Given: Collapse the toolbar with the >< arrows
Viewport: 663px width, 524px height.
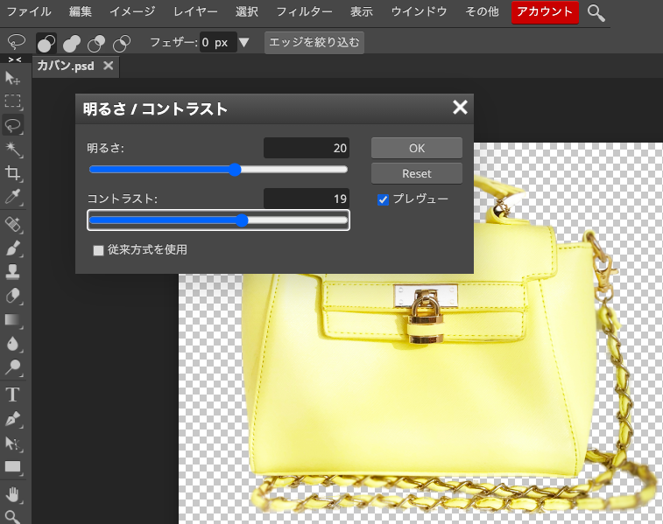Looking at the screenshot, I should [15, 59].
